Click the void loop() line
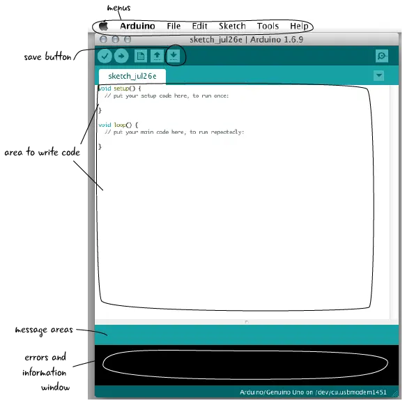The image size is (414, 407). click(118, 125)
